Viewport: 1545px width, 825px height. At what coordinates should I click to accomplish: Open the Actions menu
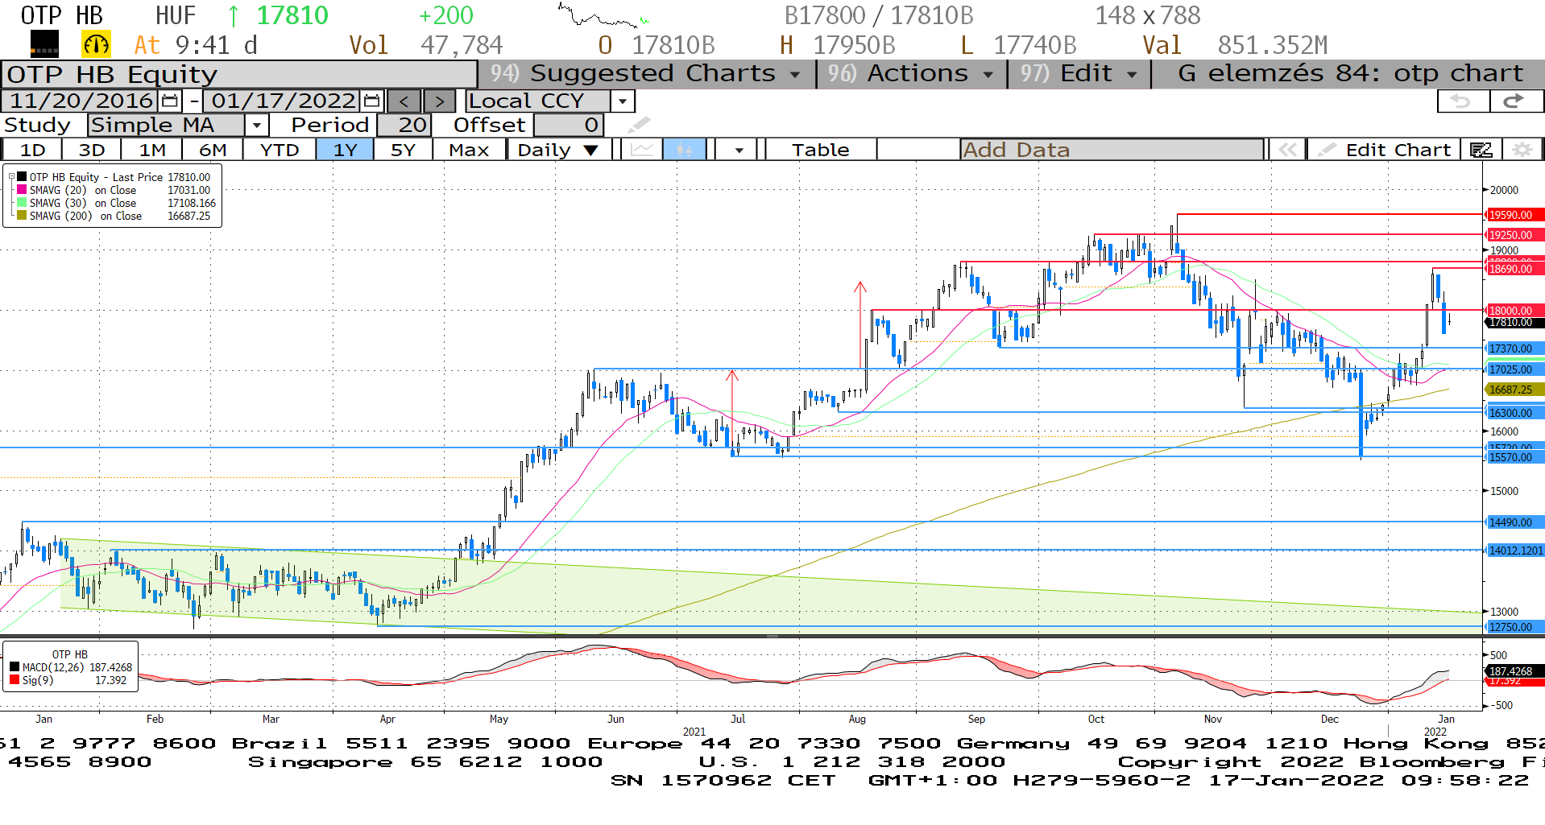(x=912, y=73)
